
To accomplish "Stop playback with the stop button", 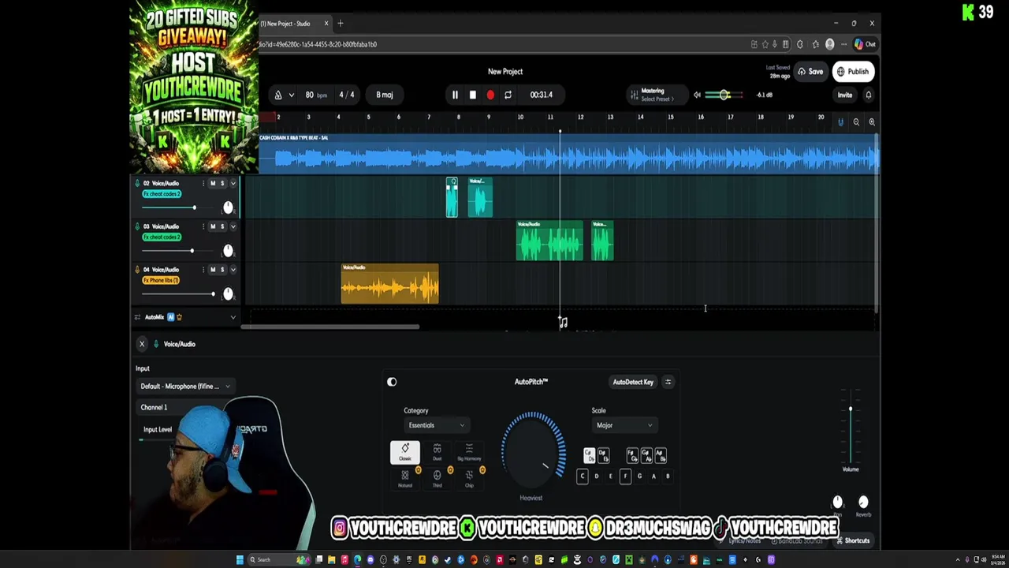I will pyautogui.click(x=472, y=95).
